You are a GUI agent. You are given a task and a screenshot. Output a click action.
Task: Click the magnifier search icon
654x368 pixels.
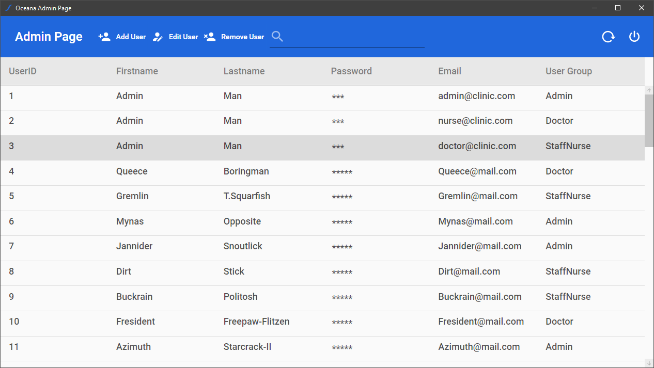click(x=277, y=36)
